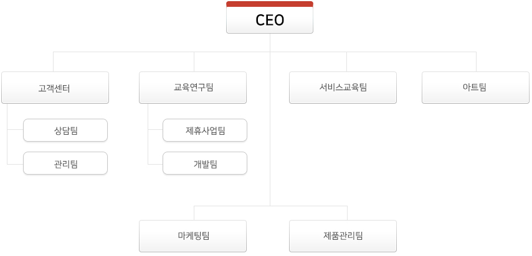Click the short connector stub left of 개발팀
The height and width of the screenshot is (256, 532).
[x=155, y=164]
